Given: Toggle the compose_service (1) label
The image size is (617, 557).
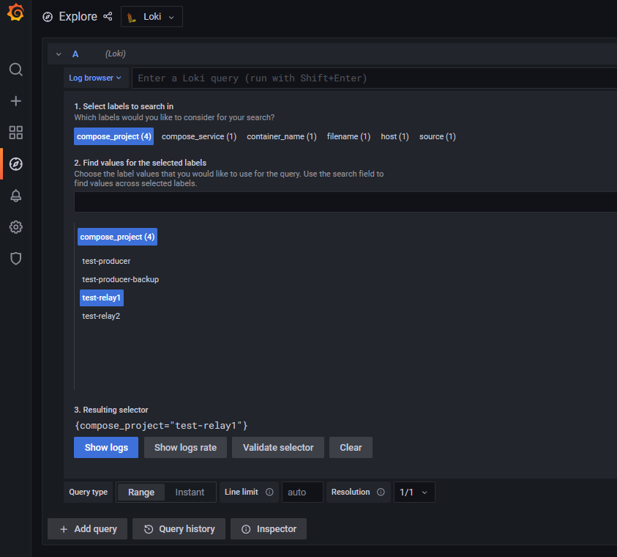Looking at the screenshot, I should [x=199, y=136].
